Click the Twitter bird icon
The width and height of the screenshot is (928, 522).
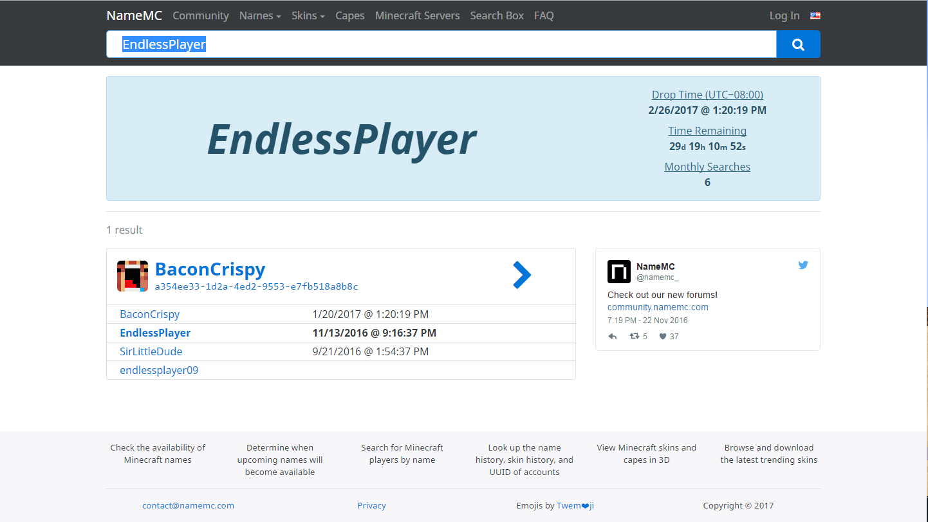point(803,265)
